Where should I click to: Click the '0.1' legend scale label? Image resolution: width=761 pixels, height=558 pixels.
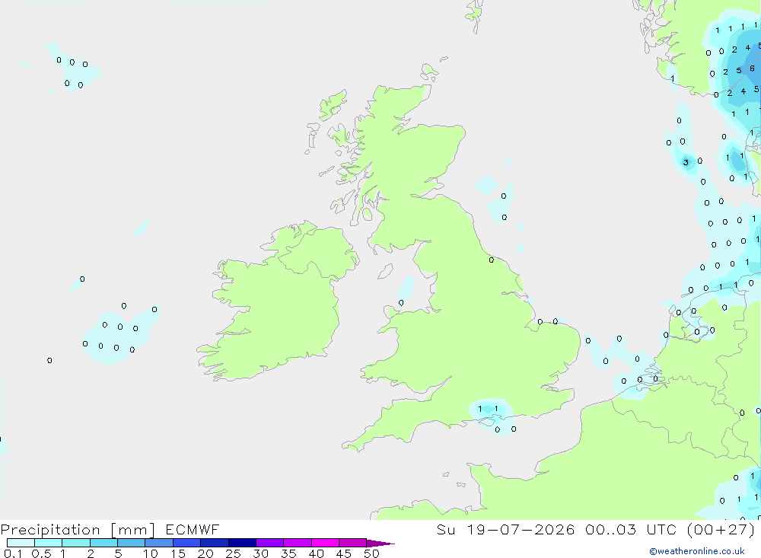13,553
